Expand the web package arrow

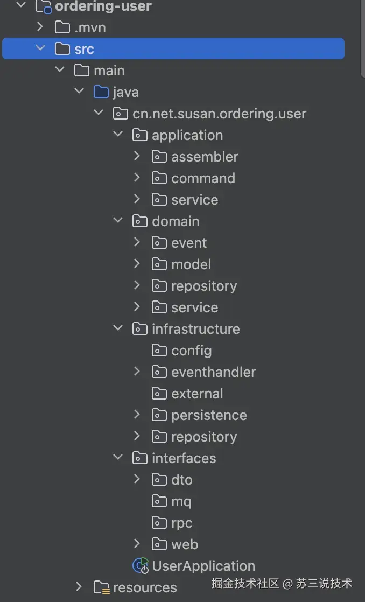[x=137, y=544]
